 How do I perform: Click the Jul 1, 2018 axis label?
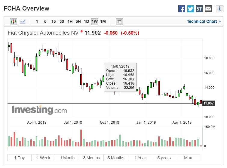pos(73,123)
